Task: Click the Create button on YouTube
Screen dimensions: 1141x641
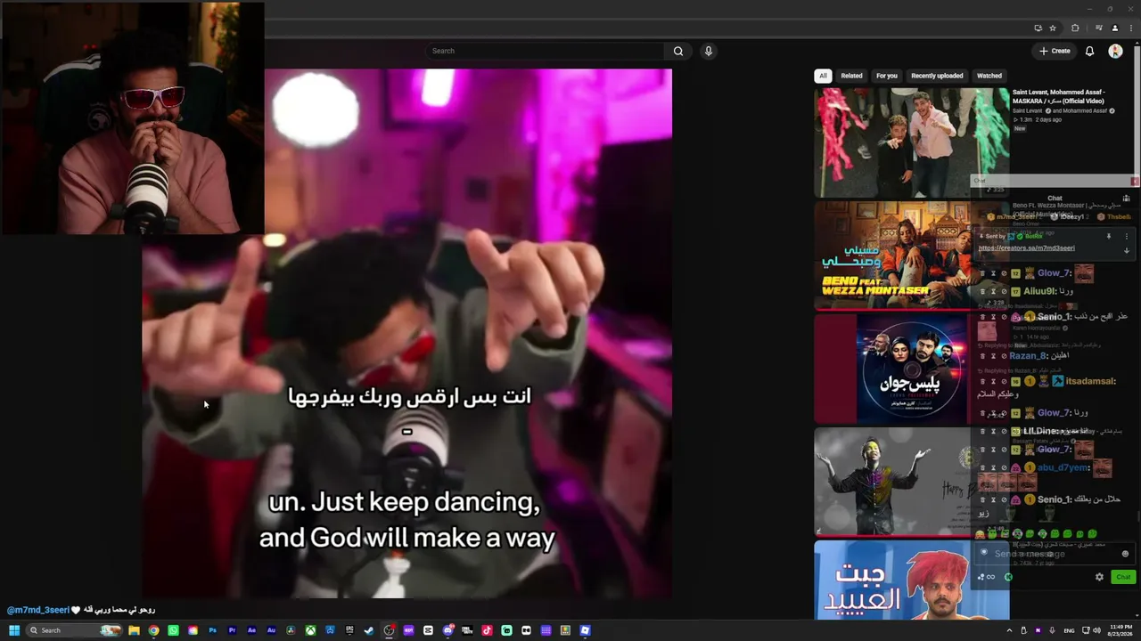Action: (1055, 52)
